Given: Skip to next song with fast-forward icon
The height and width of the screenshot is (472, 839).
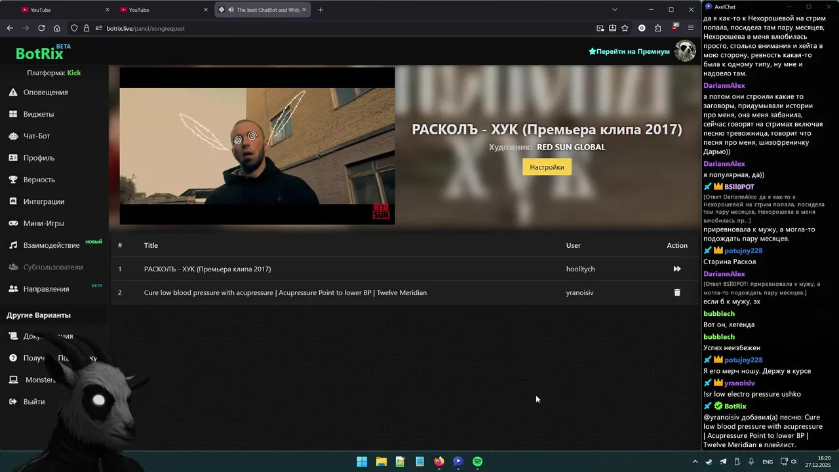Looking at the screenshot, I should coord(677,269).
